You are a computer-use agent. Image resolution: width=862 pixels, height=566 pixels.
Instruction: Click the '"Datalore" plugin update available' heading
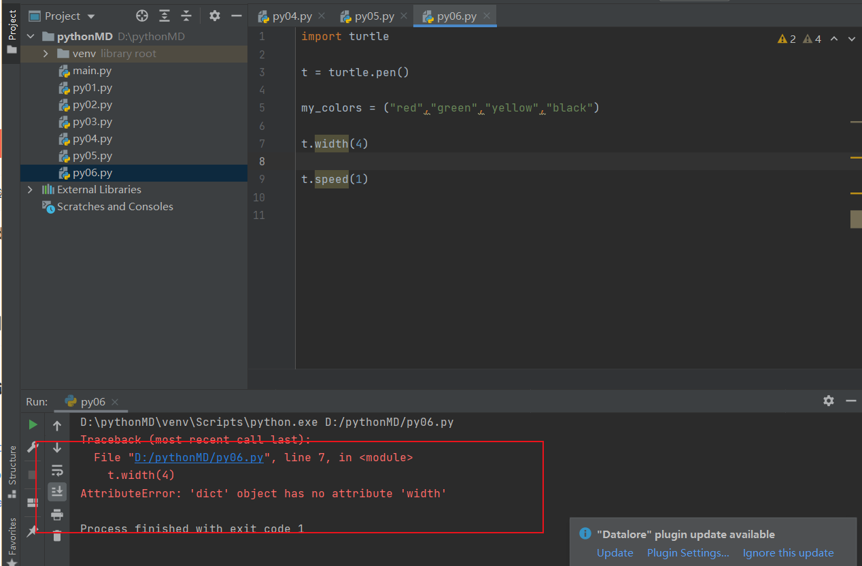coord(686,534)
